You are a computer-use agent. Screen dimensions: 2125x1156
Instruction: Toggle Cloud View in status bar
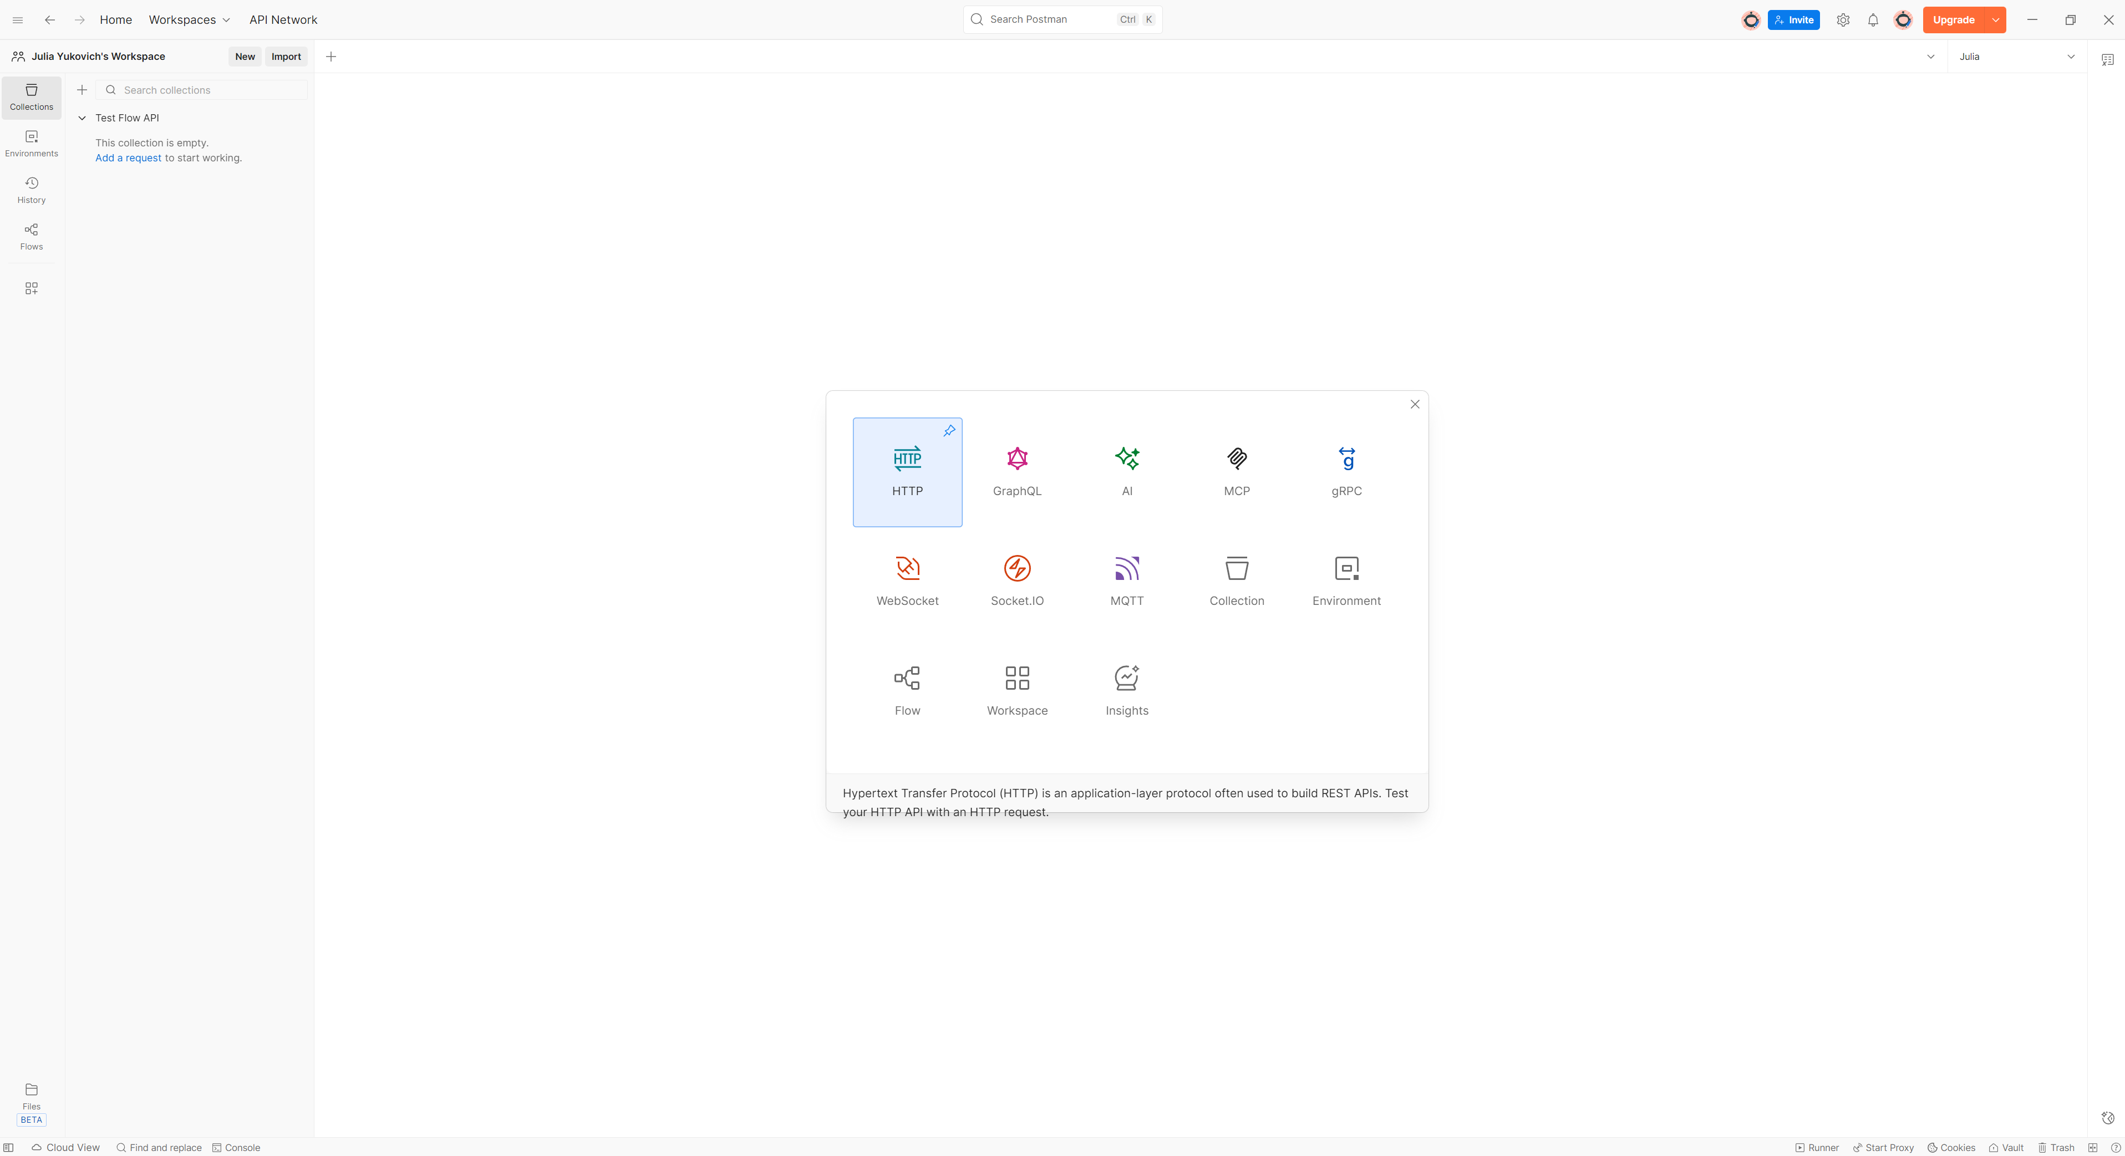point(65,1148)
